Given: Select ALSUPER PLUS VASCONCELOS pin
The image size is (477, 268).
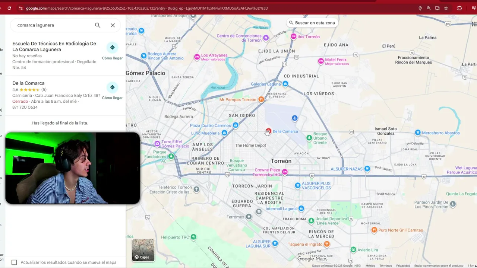Looking at the screenshot, I should pos(297,185).
